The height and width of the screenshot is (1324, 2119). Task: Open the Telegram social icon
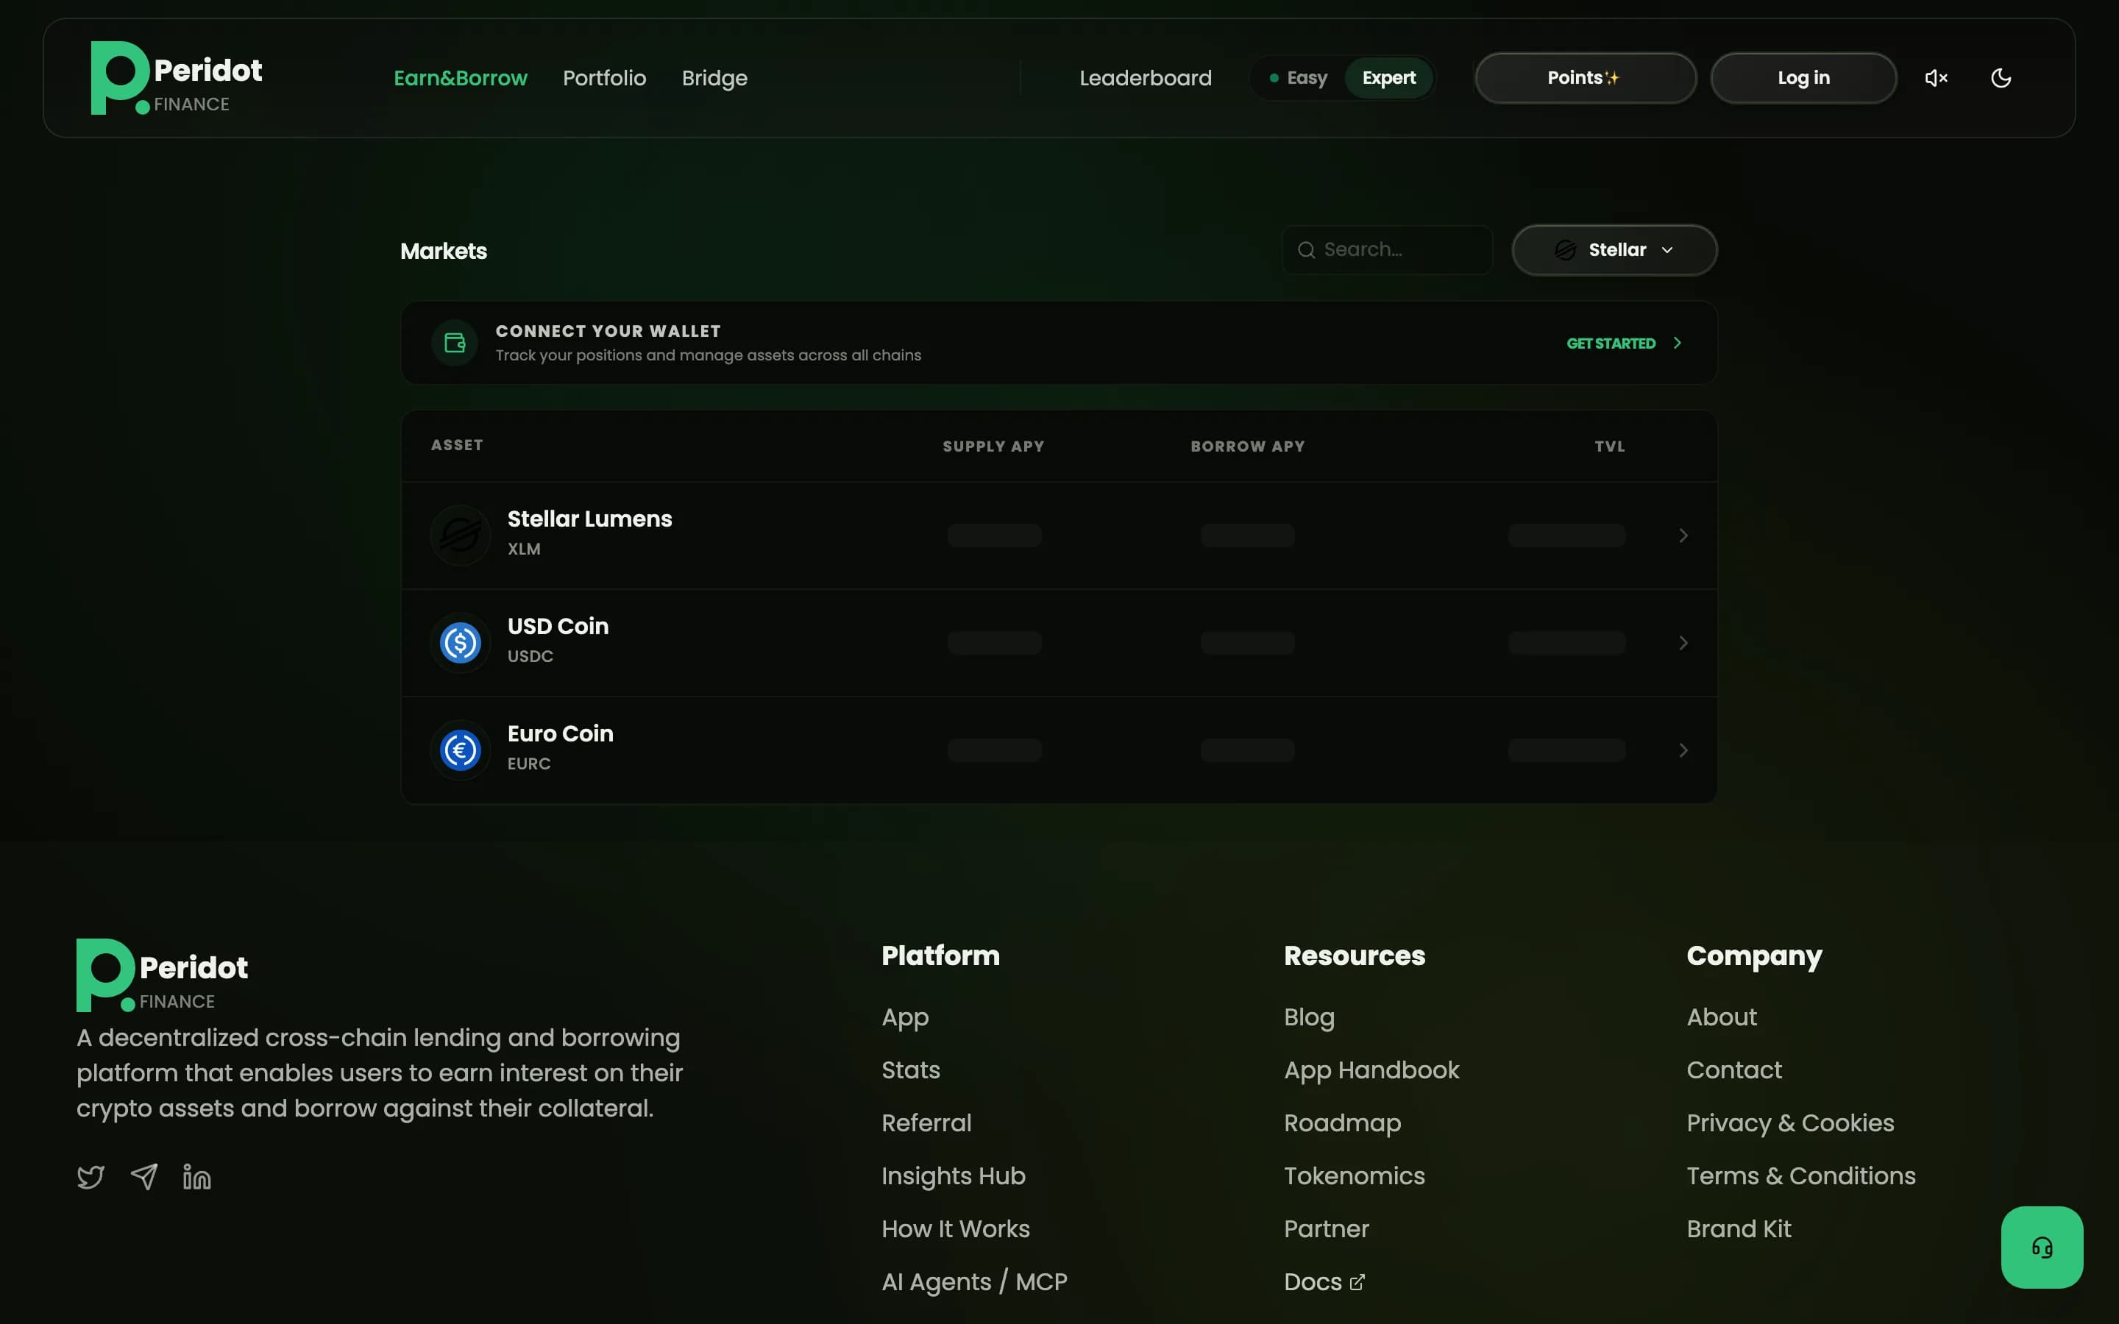(143, 1176)
